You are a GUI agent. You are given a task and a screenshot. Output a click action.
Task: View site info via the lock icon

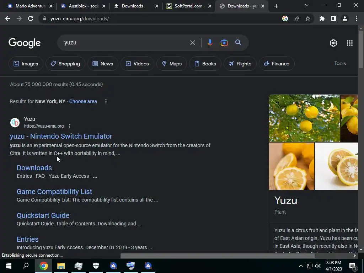[x=45, y=18]
